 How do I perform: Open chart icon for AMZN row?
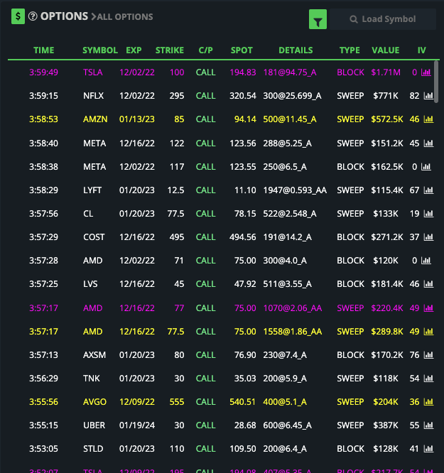click(428, 119)
